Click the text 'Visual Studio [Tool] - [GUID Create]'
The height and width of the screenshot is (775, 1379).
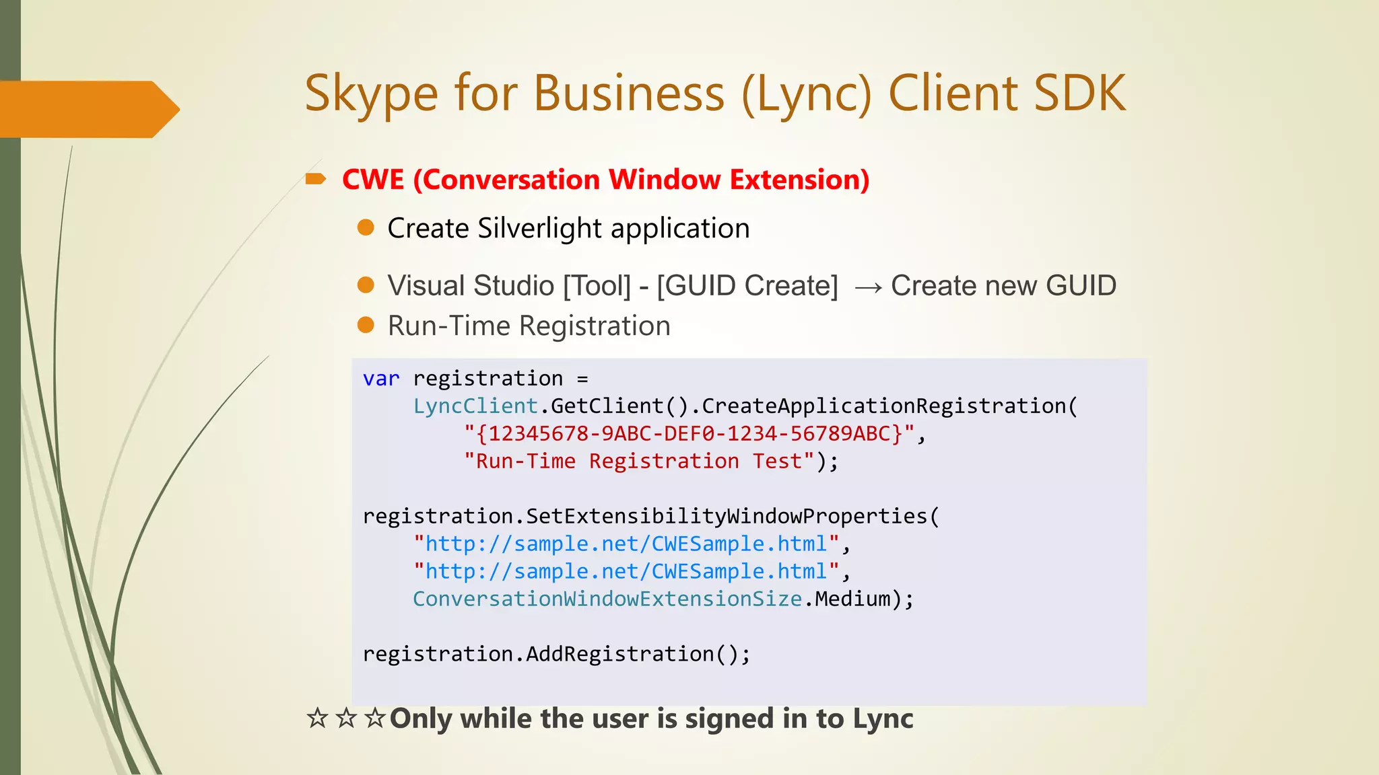[x=613, y=286]
